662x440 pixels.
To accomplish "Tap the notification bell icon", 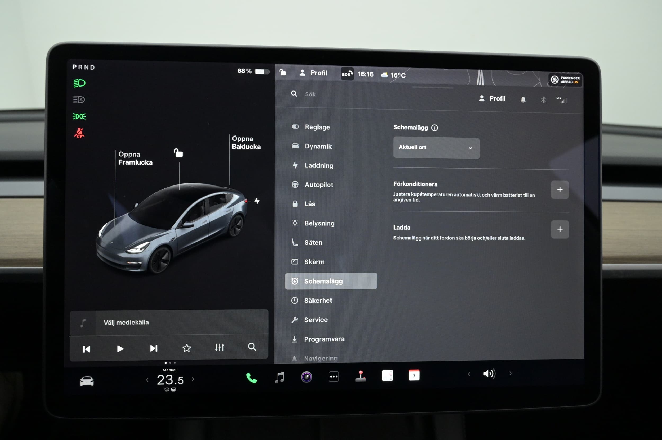I will click(523, 100).
